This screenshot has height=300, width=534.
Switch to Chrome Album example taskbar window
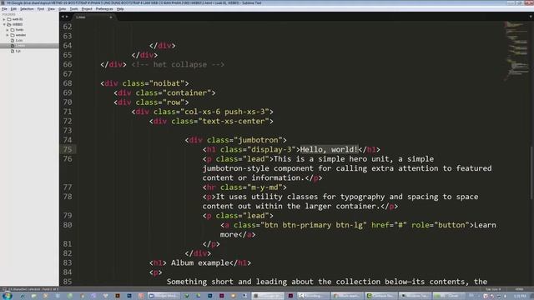[x=347, y=296]
